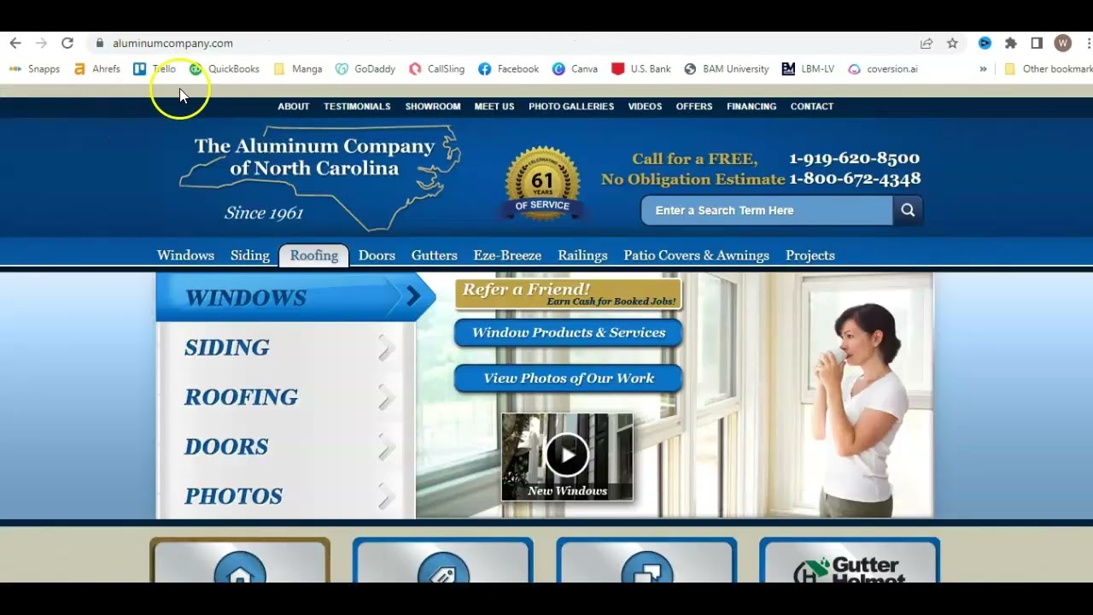
Task: Toggle the browser side panel icon
Action: [x=1037, y=43]
